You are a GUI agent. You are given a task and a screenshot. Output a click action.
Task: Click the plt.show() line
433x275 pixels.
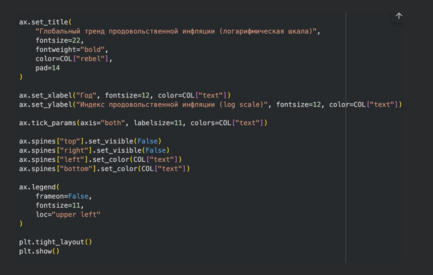tap(39, 251)
